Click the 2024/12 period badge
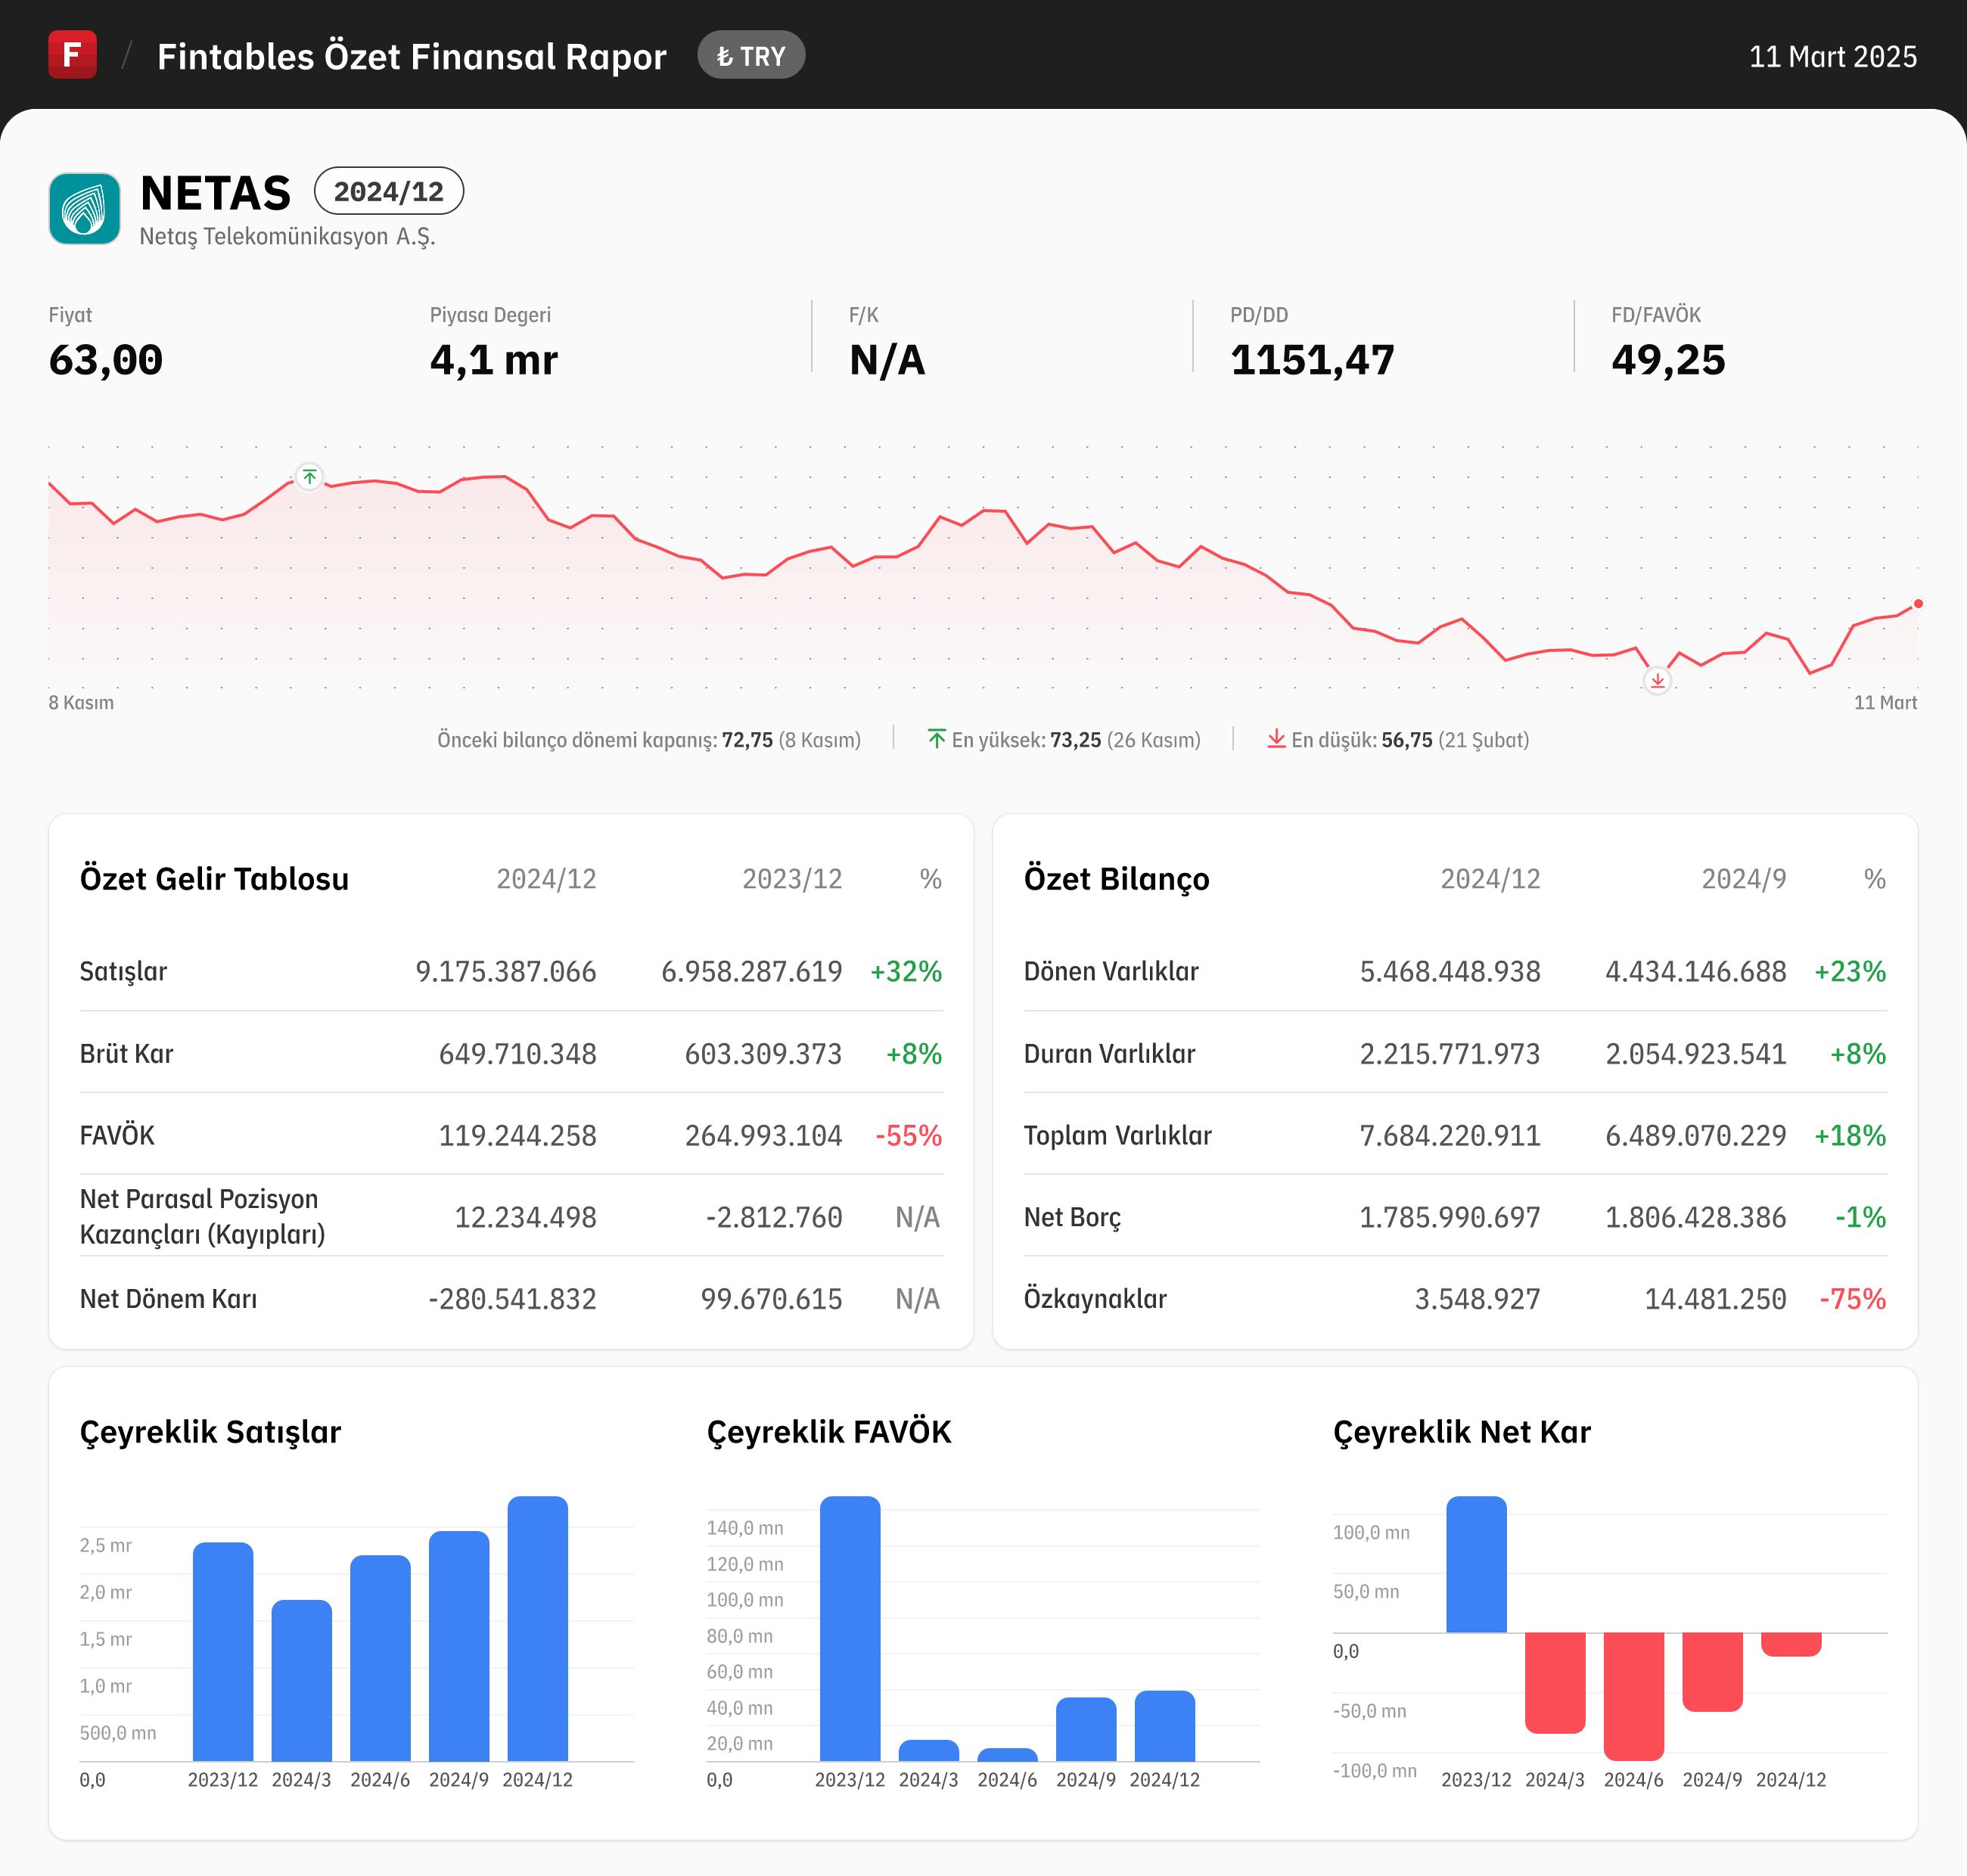 389,191
